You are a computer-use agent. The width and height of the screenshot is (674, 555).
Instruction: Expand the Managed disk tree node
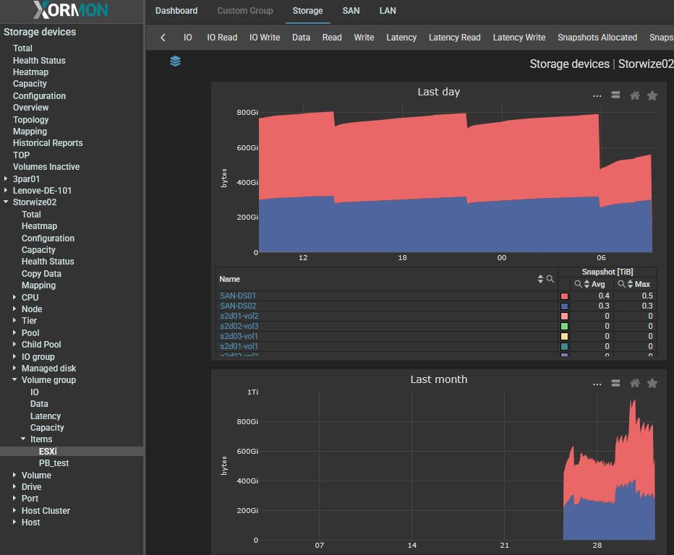point(15,369)
